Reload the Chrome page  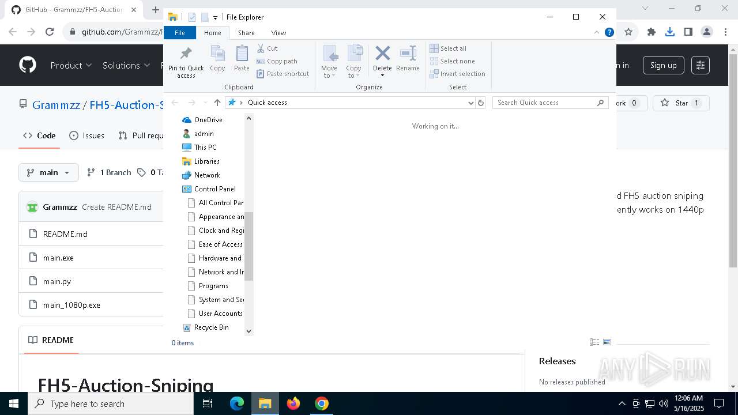point(50,32)
